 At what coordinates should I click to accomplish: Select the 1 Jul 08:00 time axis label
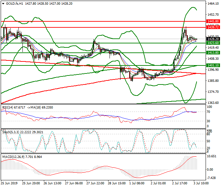point(137,183)
